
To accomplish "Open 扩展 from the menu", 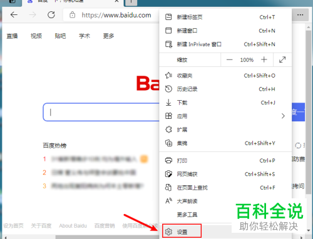I will [x=225, y=130].
